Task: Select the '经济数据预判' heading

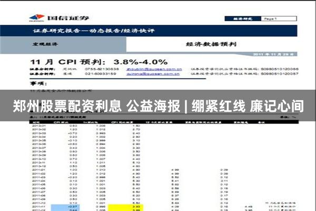Action: (211, 44)
